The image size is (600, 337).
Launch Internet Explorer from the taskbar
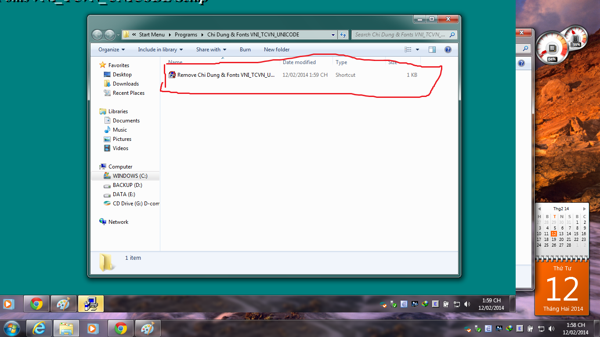(x=40, y=328)
